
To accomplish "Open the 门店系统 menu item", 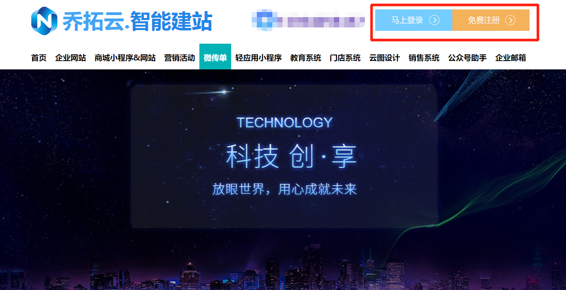I will point(345,58).
